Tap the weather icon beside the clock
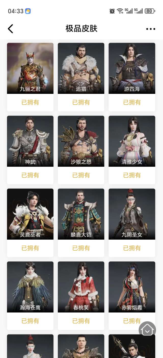The width and height of the screenshot is (163, 358). [x=28, y=11]
